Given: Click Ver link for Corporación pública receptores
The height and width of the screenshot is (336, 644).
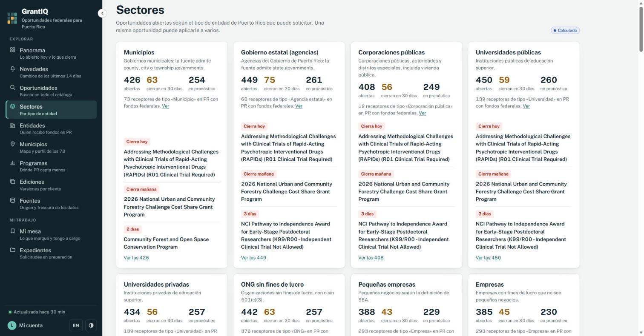Looking at the screenshot, I should point(422,113).
